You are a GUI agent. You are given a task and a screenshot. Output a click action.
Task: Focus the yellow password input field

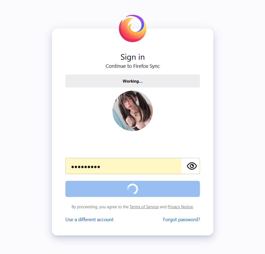click(x=123, y=166)
